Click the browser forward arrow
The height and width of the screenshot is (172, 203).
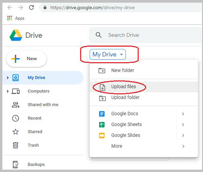click(x=21, y=7)
